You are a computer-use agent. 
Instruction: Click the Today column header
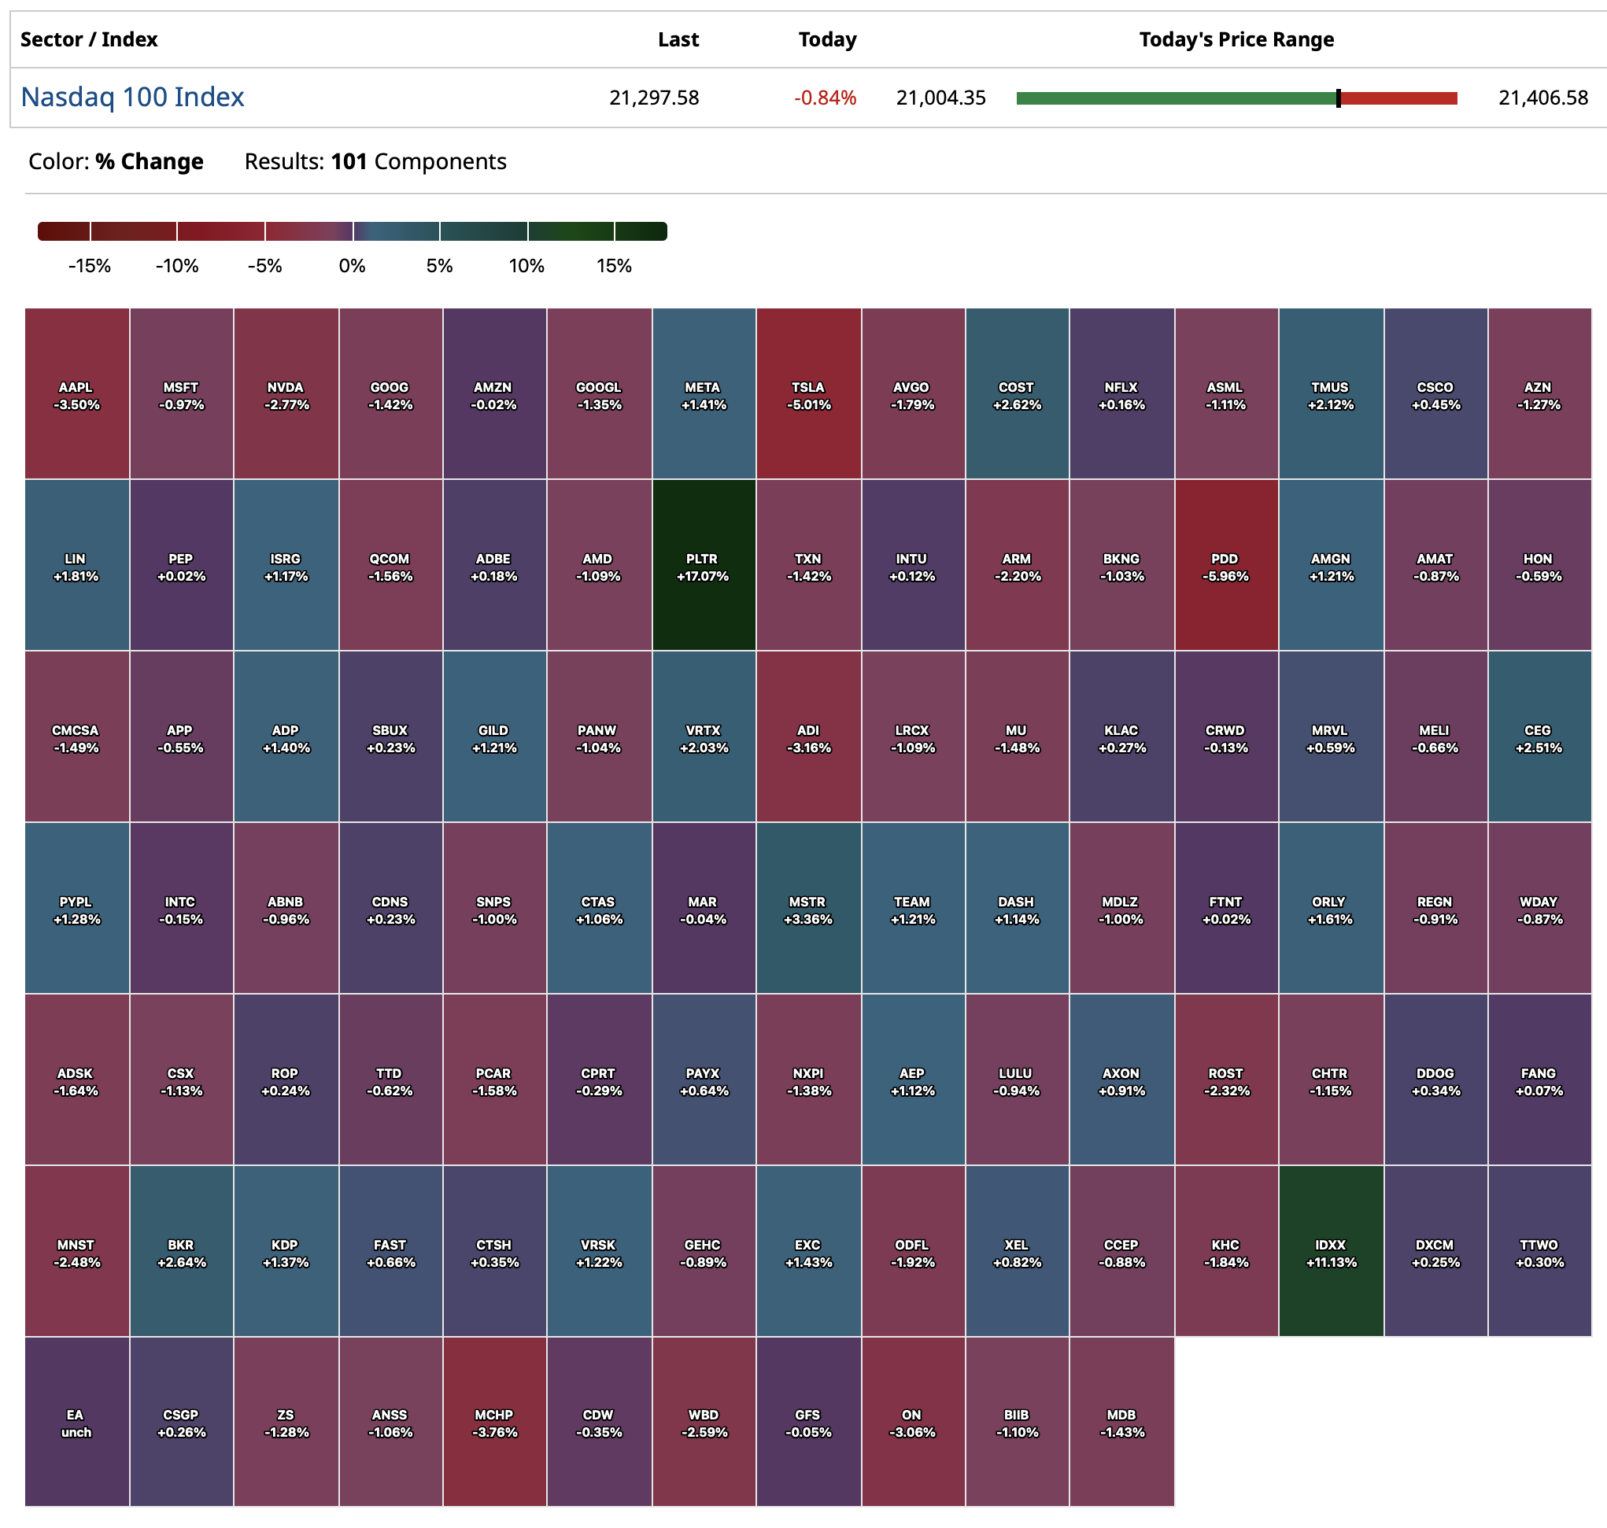pyautogui.click(x=826, y=39)
